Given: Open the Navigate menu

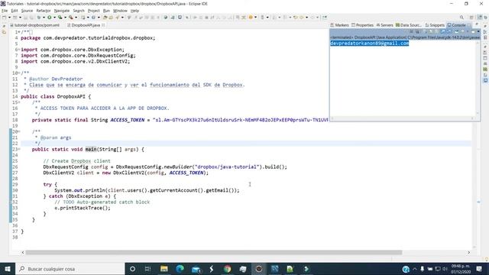Looking at the screenshot, I should pyautogui.click(x=62, y=11).
